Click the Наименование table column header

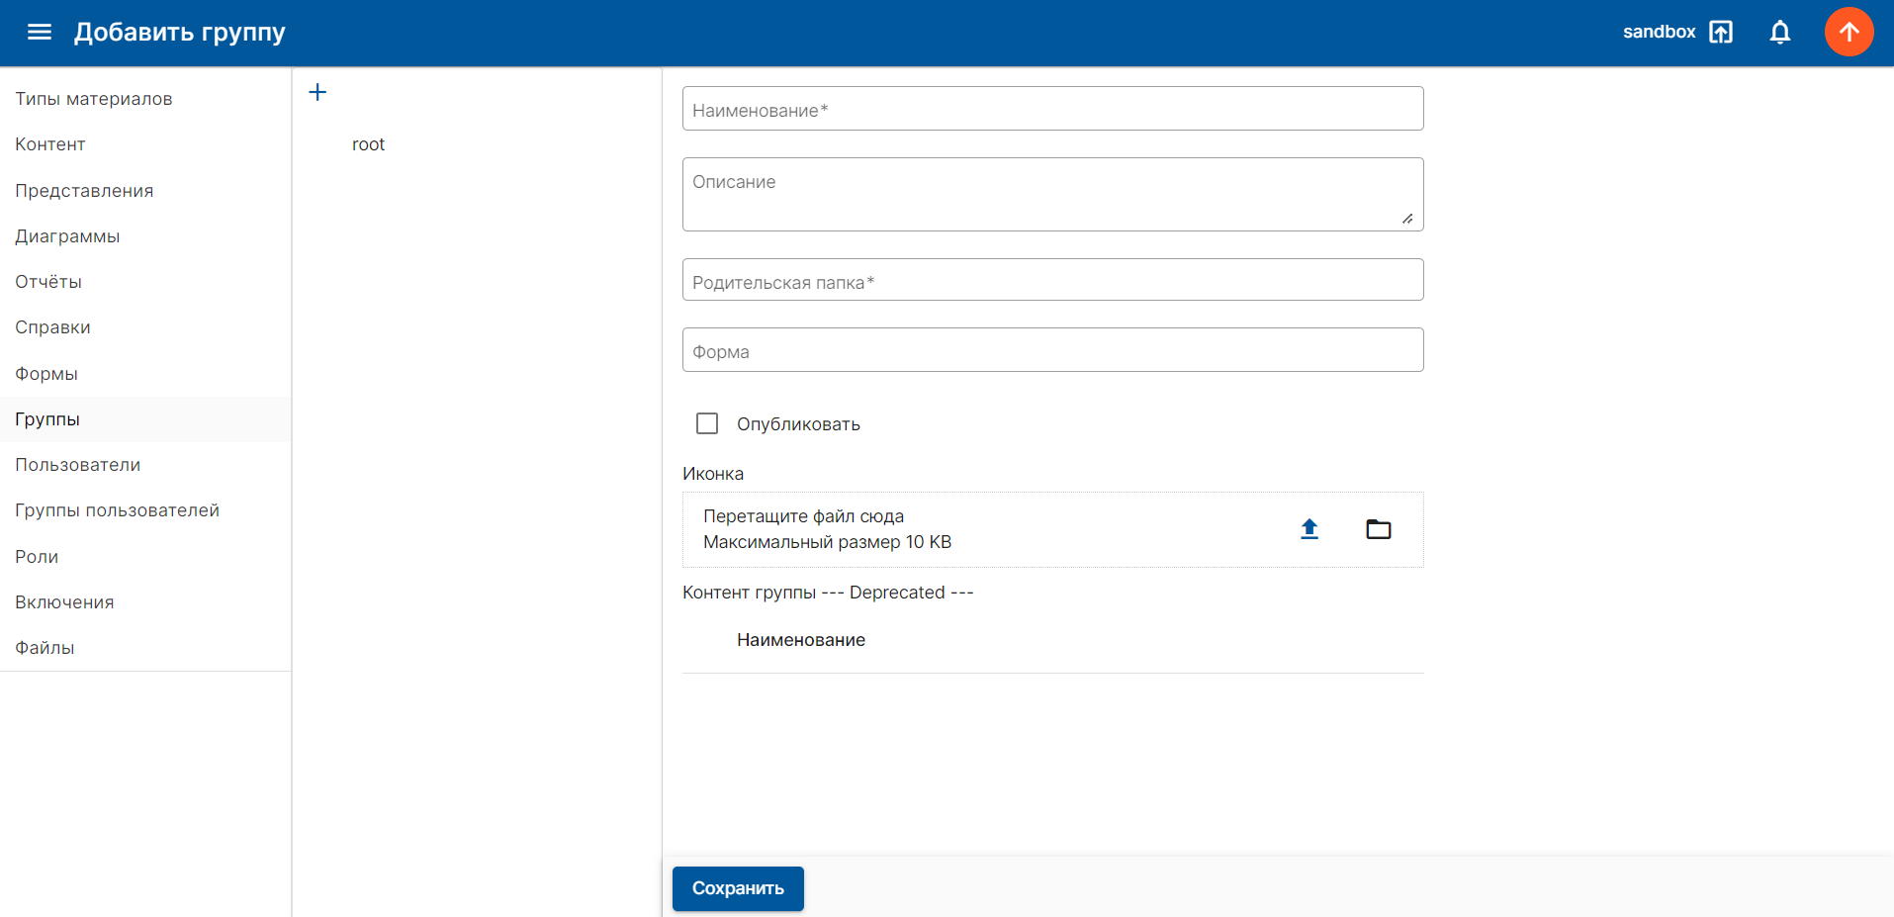coord(801,640)
